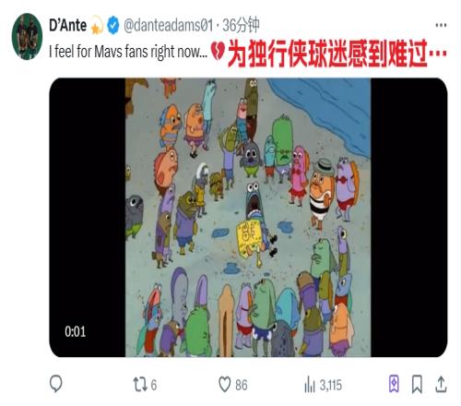Click the 0:01 video time indicator
This screenshot has height=406, width=461.
(76, 331)
